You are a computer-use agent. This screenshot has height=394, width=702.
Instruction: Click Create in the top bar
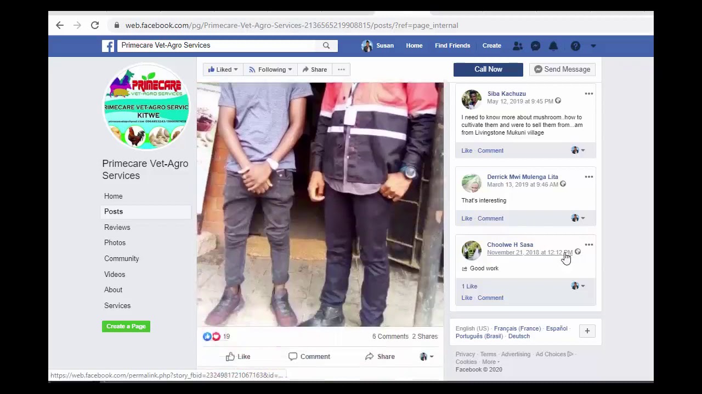[x=492, y=46]
